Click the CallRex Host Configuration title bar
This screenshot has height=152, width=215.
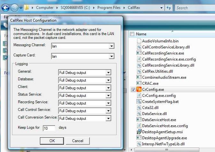pos(65,20)
